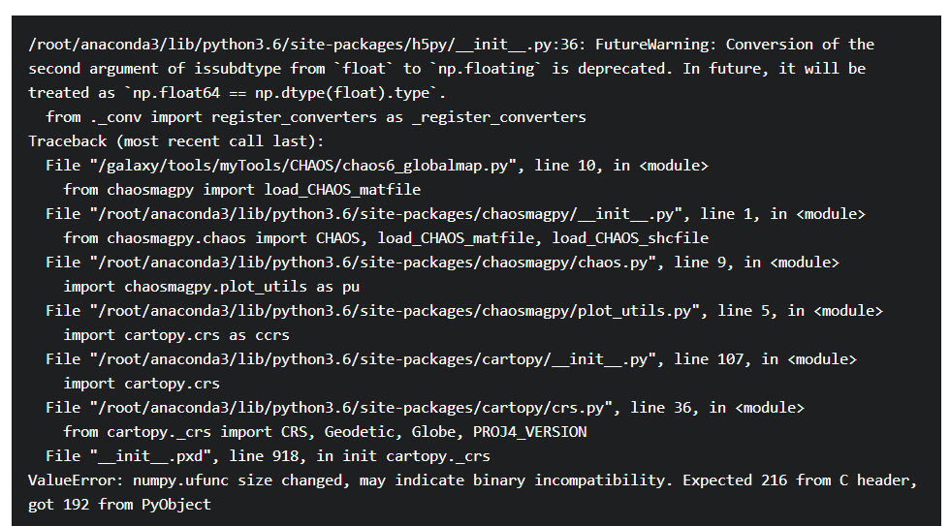The height and width of the screenshot is (526, 950).
Task: Click the chaosmagpy/__init__.py file path
Action: pos(390,214)
